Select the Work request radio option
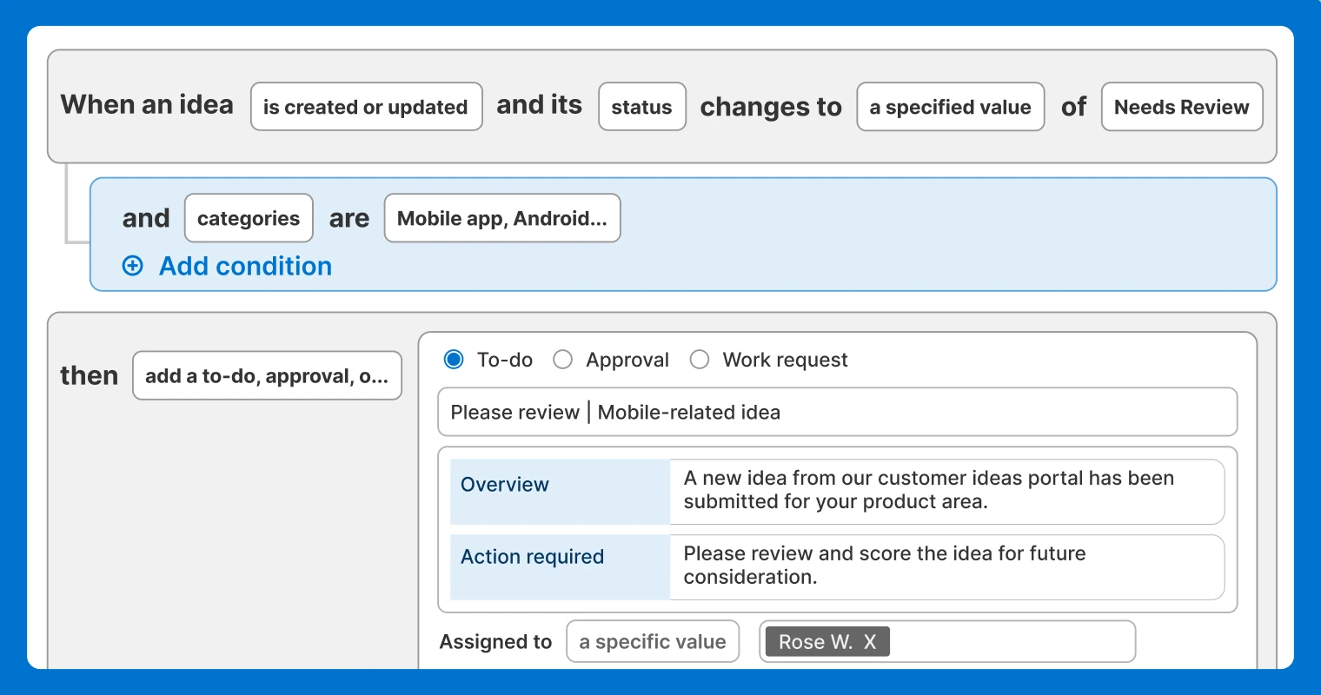Image resolution: width=1321 pixels, height=695 pixels. click(x=700, y=359)
